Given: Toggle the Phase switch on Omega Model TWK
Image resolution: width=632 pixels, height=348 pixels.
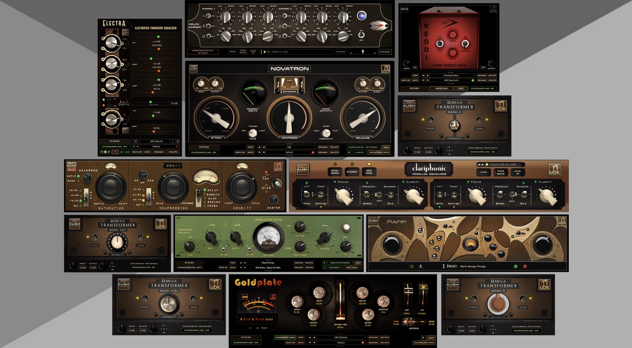Looking at the screenshot, I should [x=95, y=237].
